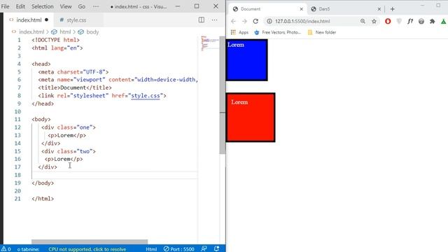Go back in the browser
This screenshot has height=252, width=448.
tap(233, 21)
